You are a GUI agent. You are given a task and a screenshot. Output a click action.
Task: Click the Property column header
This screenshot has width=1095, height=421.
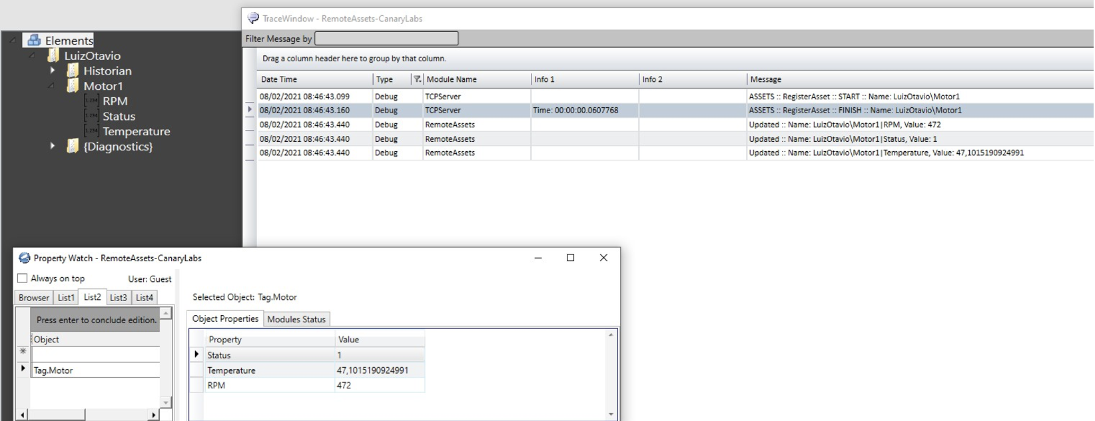270,339
